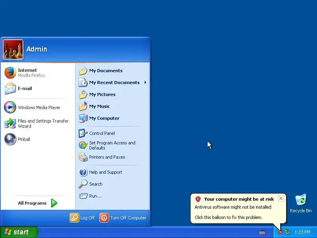This screenshot has width=317, height=238.
Task: Click the Log Off text button
Action: (x=88, y=218)
